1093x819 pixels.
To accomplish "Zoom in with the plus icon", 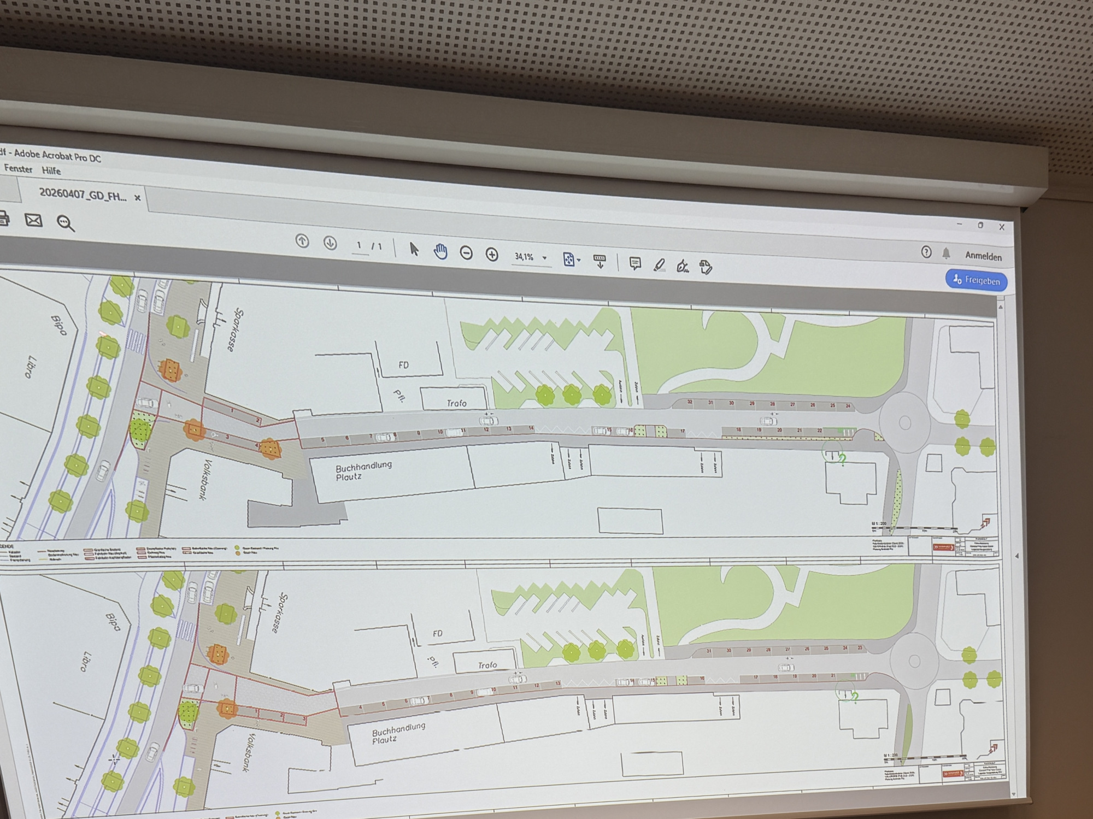I will pos(492,255).
